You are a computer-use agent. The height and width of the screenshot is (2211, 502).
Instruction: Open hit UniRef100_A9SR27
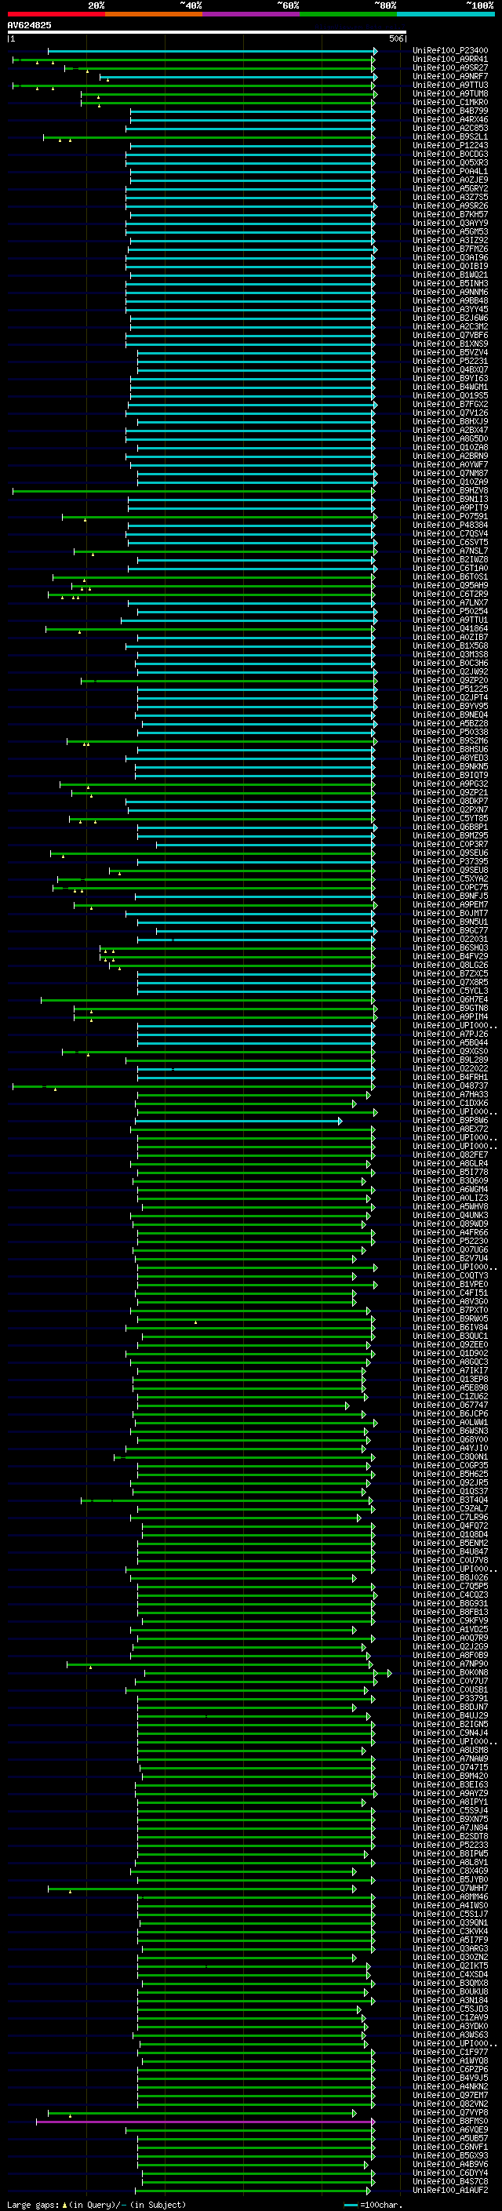[x=450, y=67]
